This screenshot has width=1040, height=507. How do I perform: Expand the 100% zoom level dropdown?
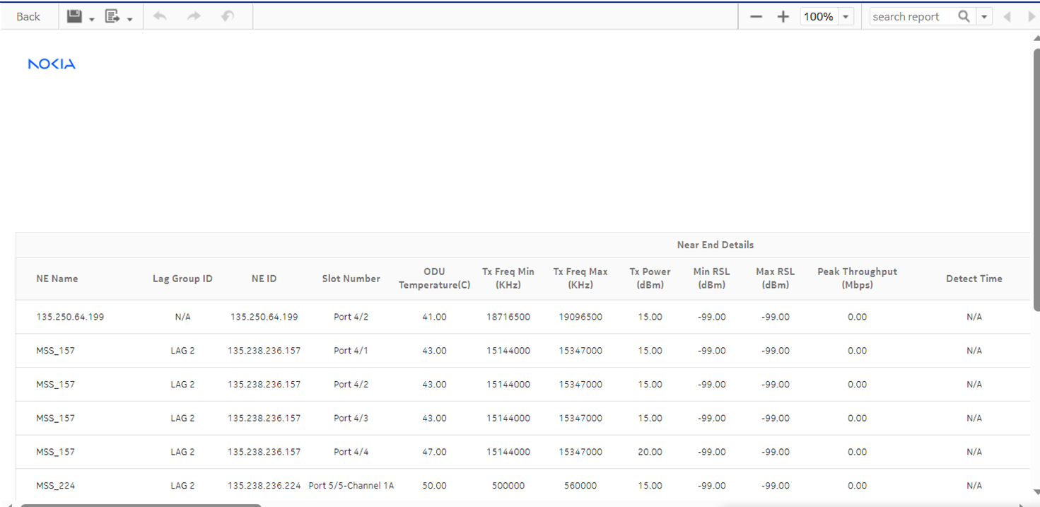tap(846, 16)
